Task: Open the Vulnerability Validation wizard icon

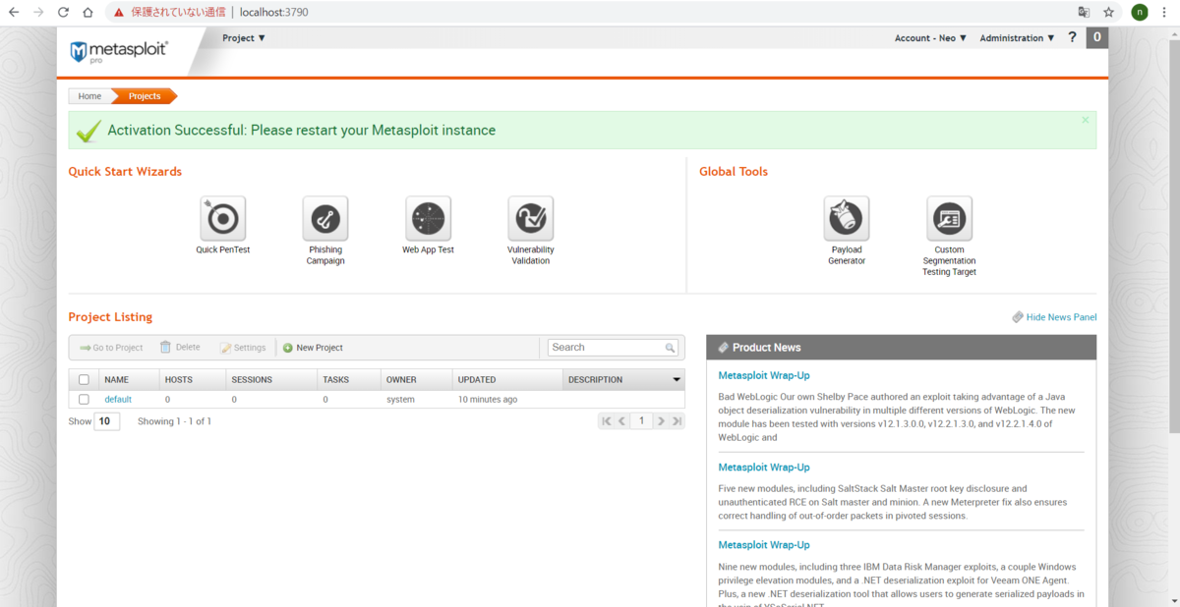Action: point(531,218)
